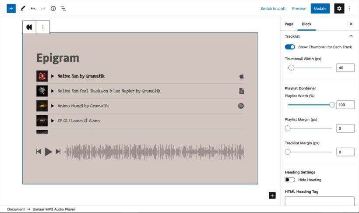This screenshot has width=359, height=213.
Task: Click the Spotify icon on Anima Mundi track
Action: point(241,106)
